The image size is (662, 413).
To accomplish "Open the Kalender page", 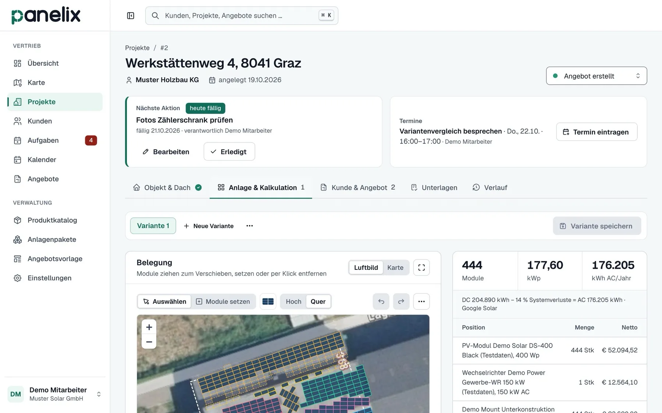I will [x=55, y=160].
